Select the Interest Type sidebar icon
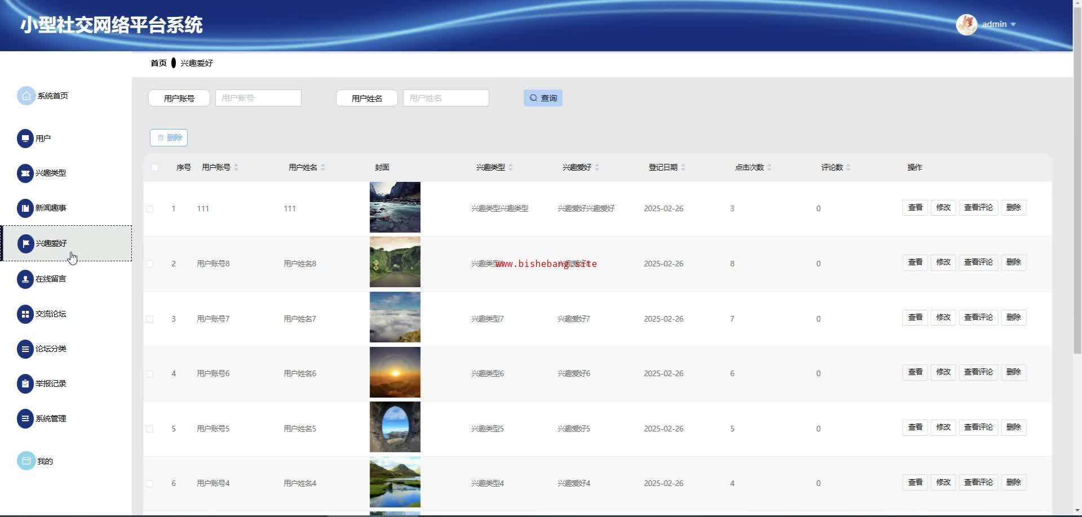Image resolution: width=1082 pixels, height=517 pixels. 25,173
